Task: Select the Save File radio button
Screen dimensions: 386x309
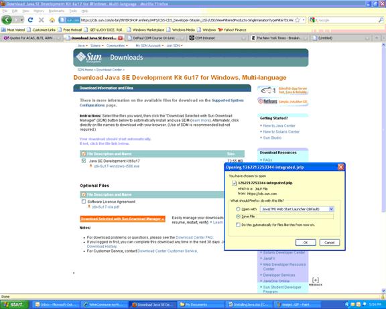Action: coord(238,217)
